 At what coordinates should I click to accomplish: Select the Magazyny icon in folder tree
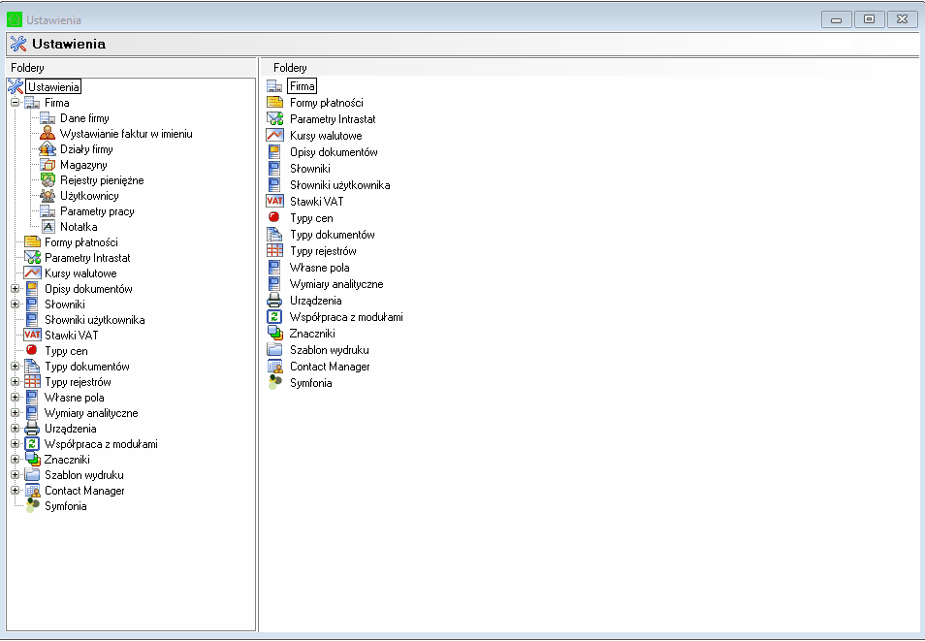coord(48,165)
